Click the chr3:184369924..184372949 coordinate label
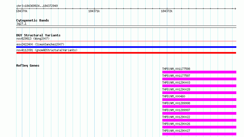Viewport: 244px width, 137px height. click(37, 6)
